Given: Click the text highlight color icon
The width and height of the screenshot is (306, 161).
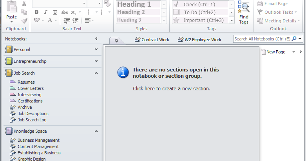Looking at the screenshot, I should click(37, 20).
